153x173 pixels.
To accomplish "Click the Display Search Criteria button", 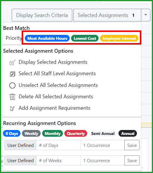I will 42,15.
